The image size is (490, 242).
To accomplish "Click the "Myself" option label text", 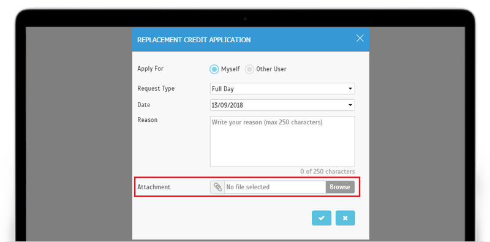I will point(230,69).
